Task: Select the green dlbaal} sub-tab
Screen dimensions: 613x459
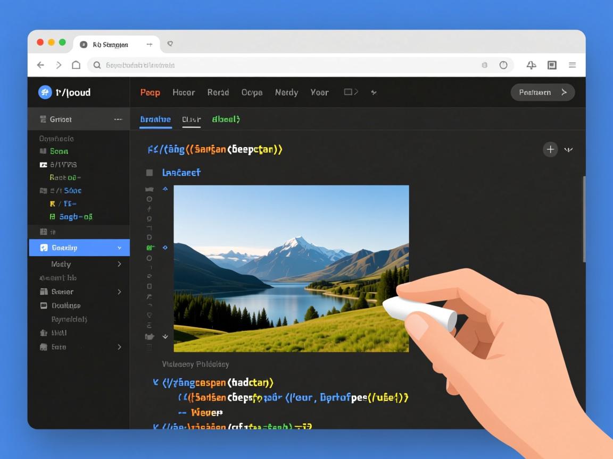Action: 226,120
